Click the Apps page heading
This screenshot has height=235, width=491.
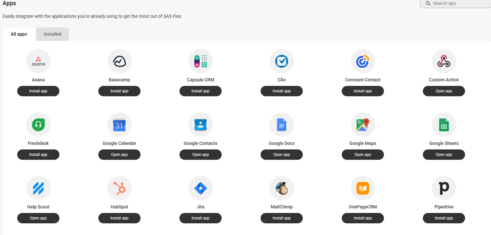pos(9,4)
